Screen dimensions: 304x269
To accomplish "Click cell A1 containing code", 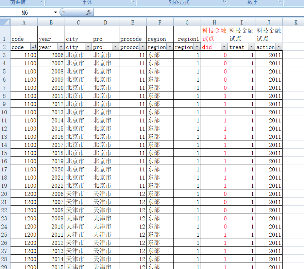I will 24,34.
